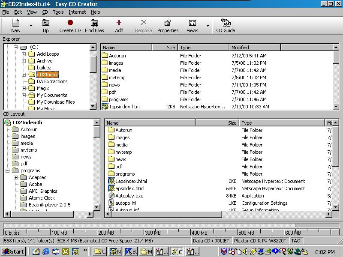Open Properties from the toolbar
Image resolution: width=343 pixels, height=257 pixels.
tap(168, 26)
